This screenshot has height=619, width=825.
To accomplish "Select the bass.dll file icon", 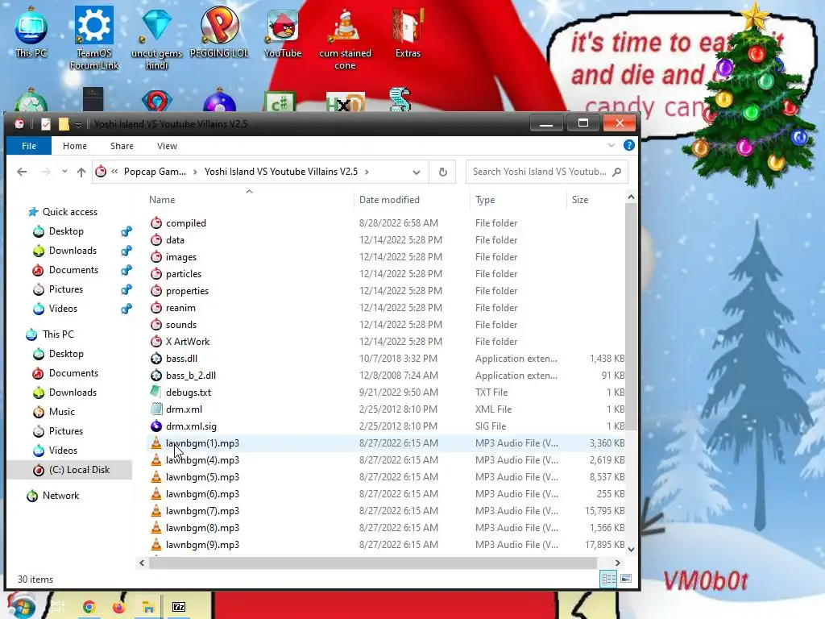I will 156,359.
